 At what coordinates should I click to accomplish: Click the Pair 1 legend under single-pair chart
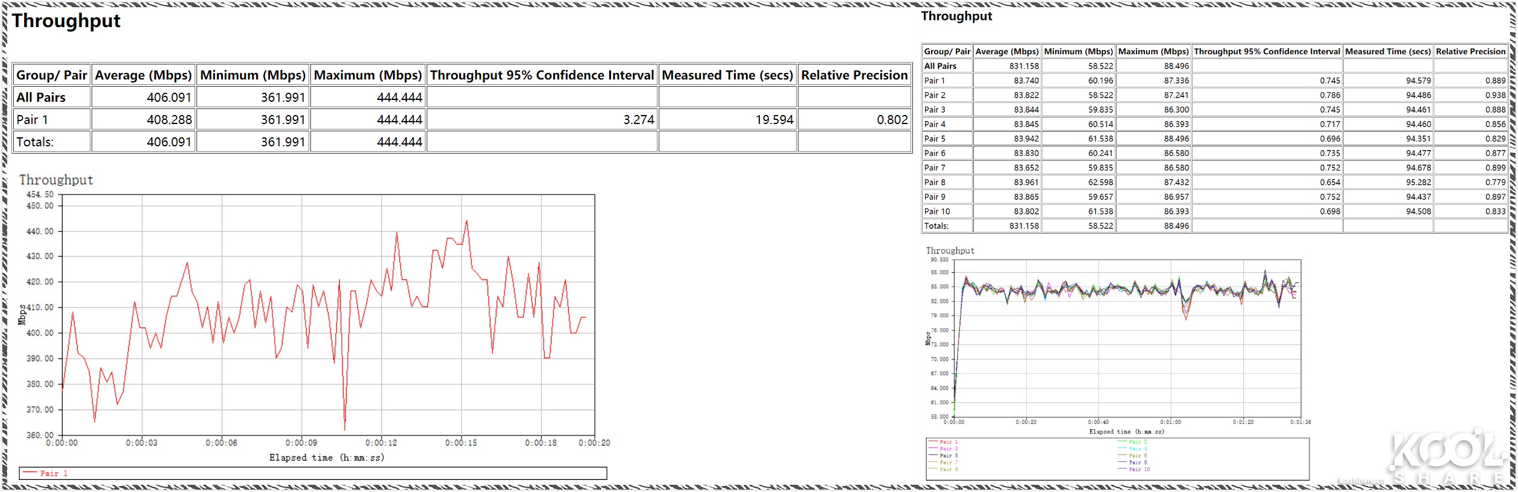46,473
